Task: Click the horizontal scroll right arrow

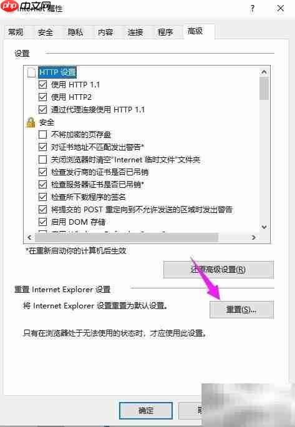Action: [254, 237]
